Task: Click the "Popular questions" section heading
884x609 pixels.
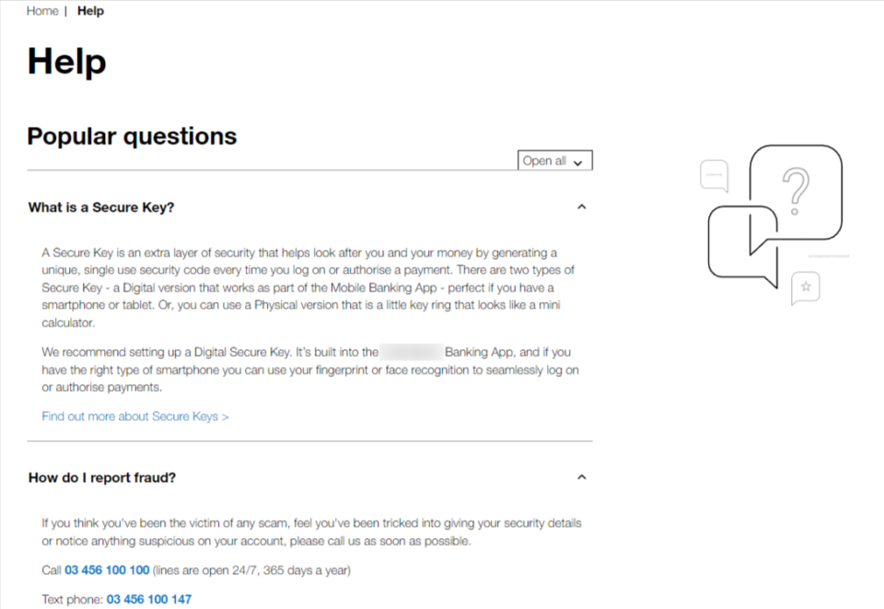Action: coord(132,135)
